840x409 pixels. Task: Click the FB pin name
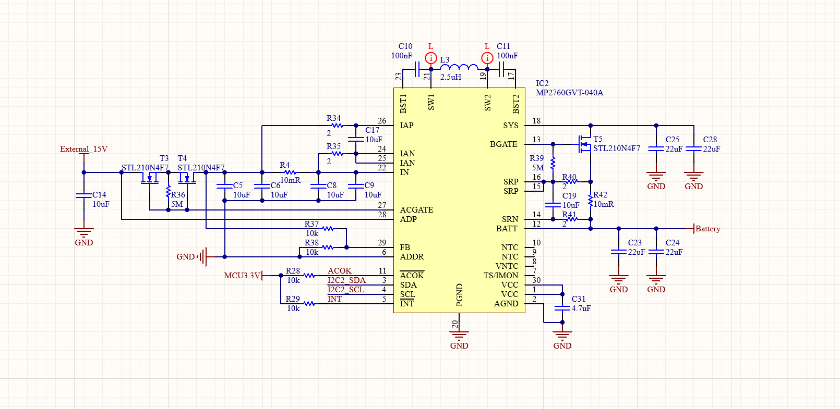point(405,247)
